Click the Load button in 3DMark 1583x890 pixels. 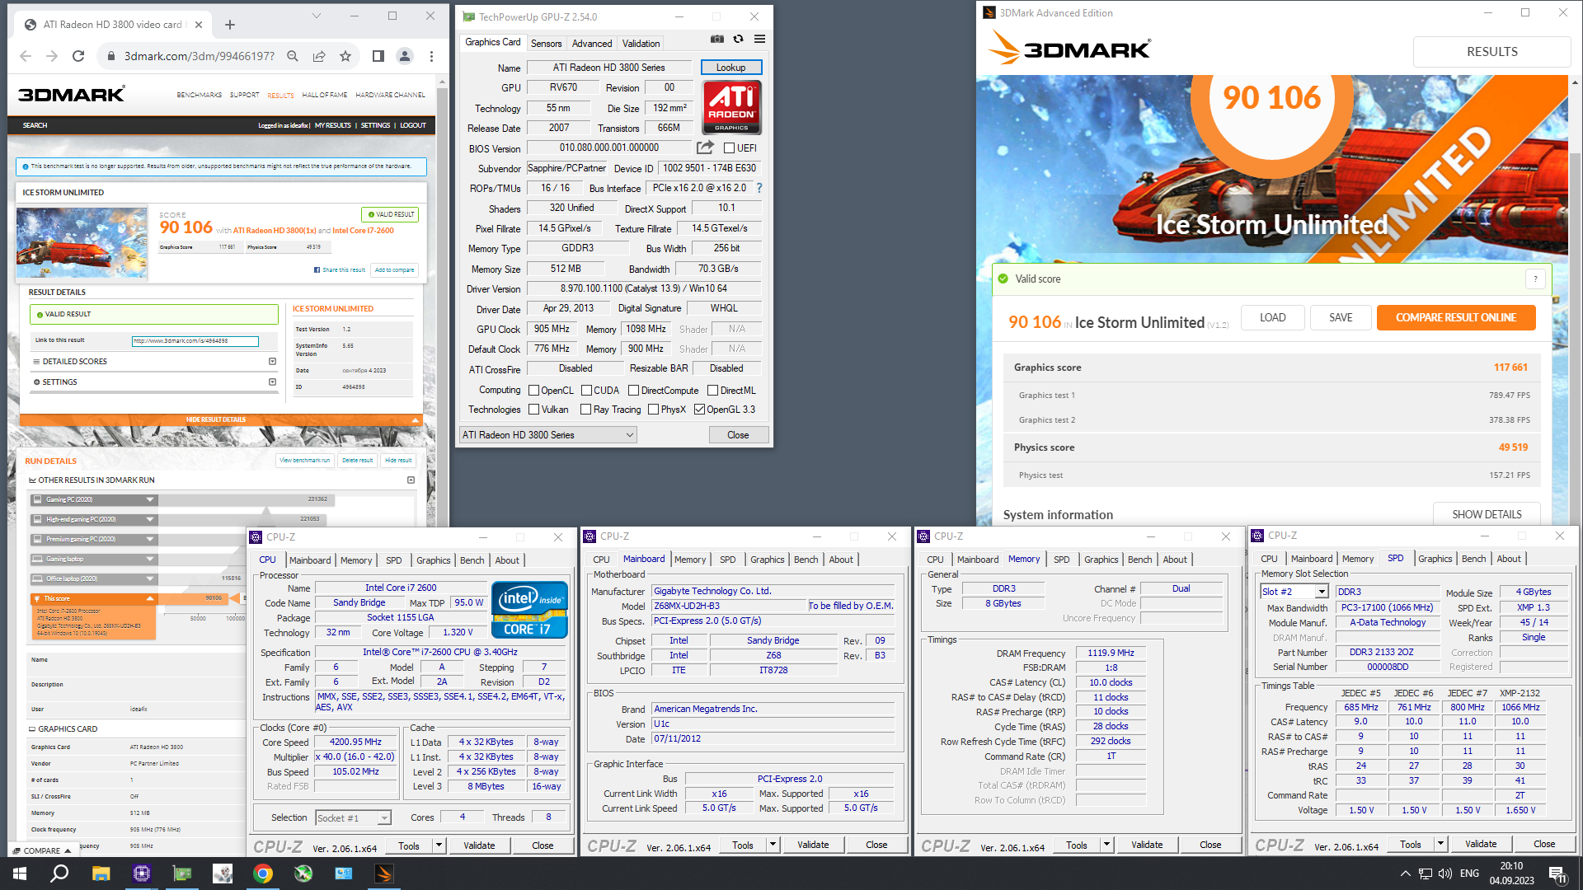click(x=1272, y=318)
